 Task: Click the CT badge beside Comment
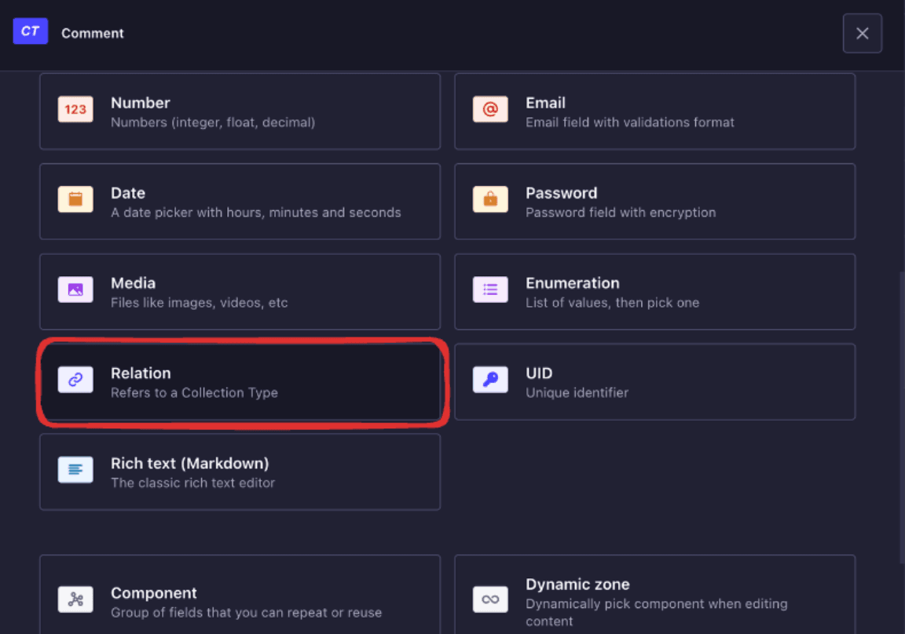[x=31, y=32]
